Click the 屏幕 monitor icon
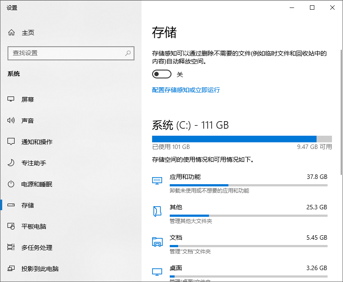The image size is (343, 282). [x=11, y=99]
